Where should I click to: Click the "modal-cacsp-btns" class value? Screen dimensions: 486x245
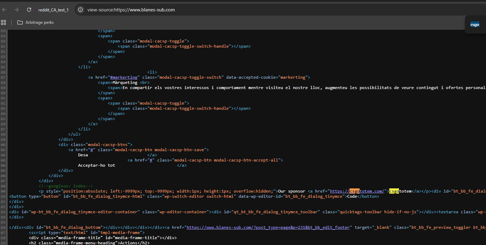pos(107,145)
